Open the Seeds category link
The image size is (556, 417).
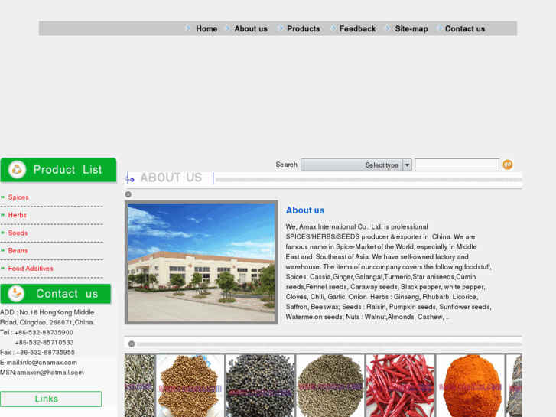point(18,233)
